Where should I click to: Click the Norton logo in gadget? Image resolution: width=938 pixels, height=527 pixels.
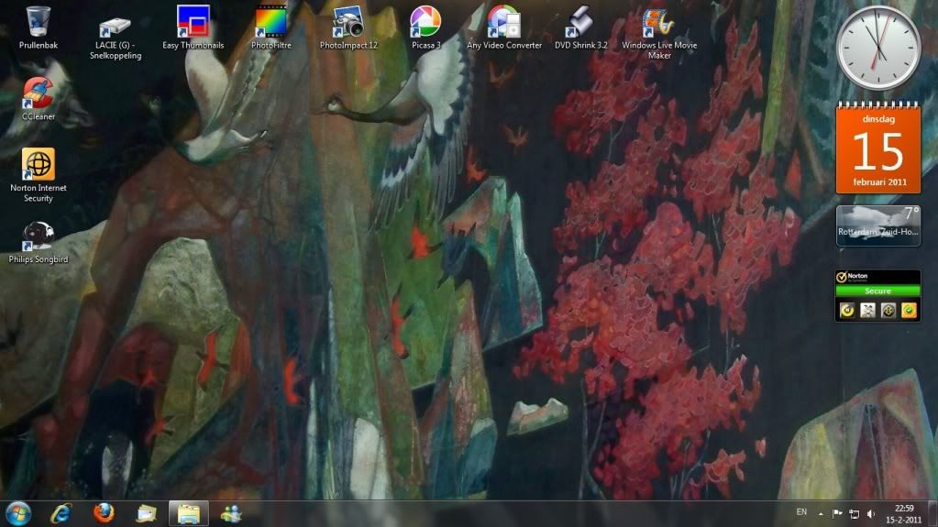(x=852, y=277)
